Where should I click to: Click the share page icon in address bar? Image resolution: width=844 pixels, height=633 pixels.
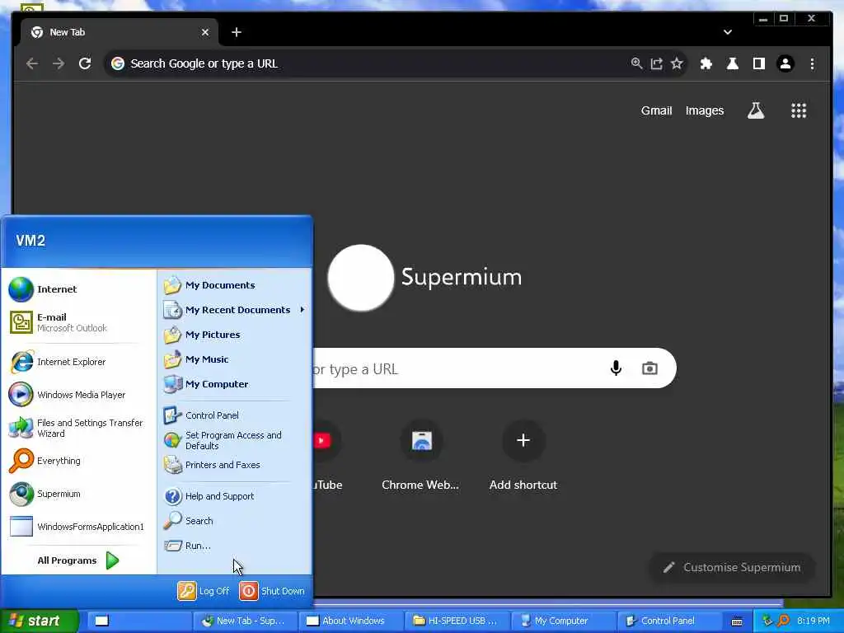(x=656, y=63)
